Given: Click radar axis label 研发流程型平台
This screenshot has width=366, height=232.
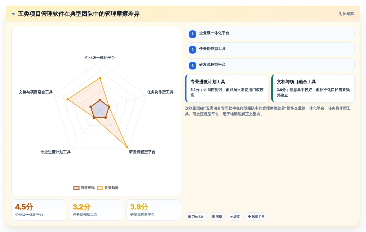Looking at the screenshot, I should pos(142,152).
